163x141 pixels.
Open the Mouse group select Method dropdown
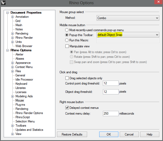[x=128, y=18]
